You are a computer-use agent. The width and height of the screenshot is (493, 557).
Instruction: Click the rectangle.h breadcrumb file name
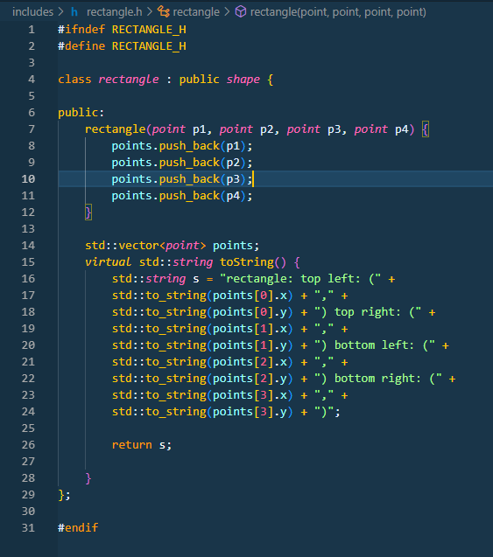(x=115, y=12)
